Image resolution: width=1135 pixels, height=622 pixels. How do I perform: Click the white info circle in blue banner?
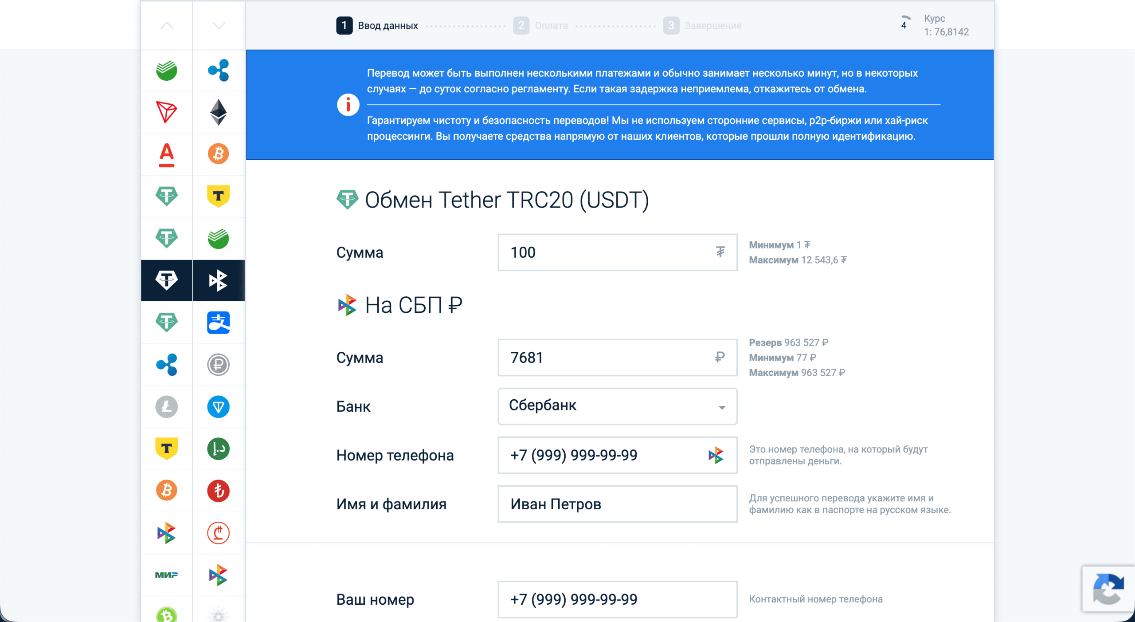348,105
